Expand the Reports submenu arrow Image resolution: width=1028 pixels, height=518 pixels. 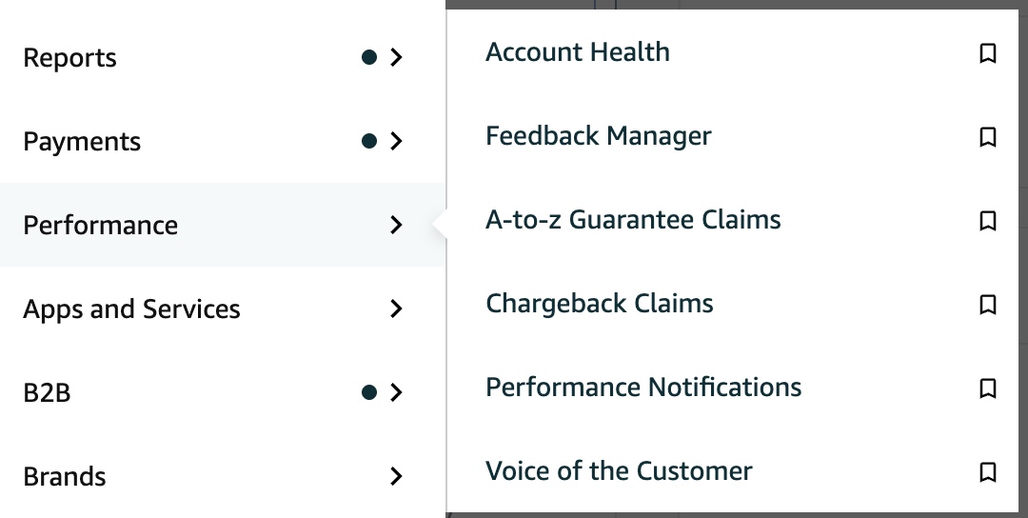397,58
